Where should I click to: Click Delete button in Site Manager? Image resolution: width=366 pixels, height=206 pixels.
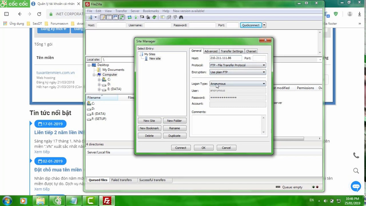tap(149, 136)
